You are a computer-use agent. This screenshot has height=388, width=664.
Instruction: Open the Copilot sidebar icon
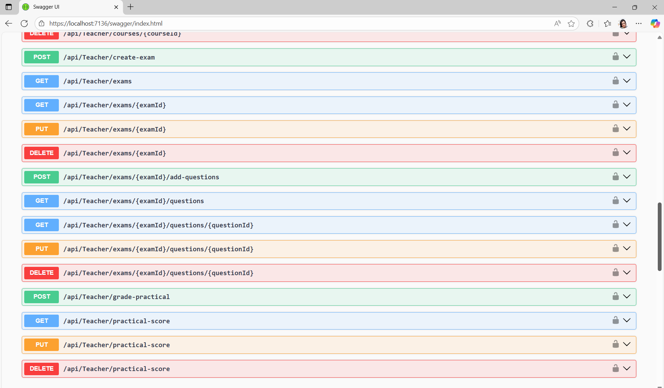click(655, 24)
